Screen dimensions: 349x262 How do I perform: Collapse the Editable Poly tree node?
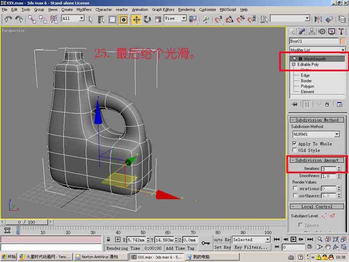[x=294, y=64]
